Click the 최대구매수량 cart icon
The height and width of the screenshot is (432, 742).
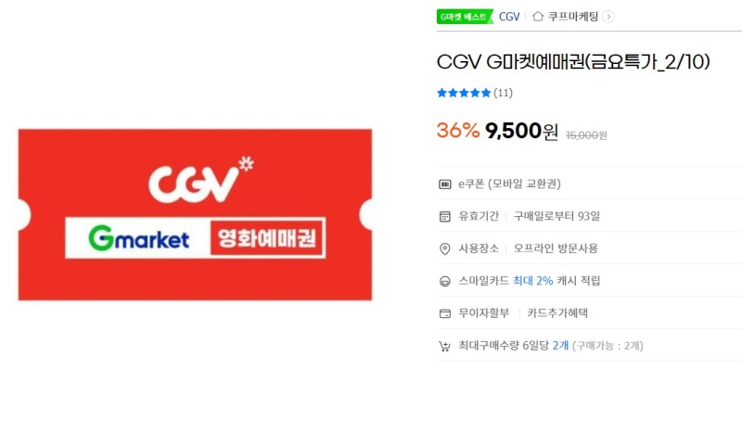click(445, 347)
